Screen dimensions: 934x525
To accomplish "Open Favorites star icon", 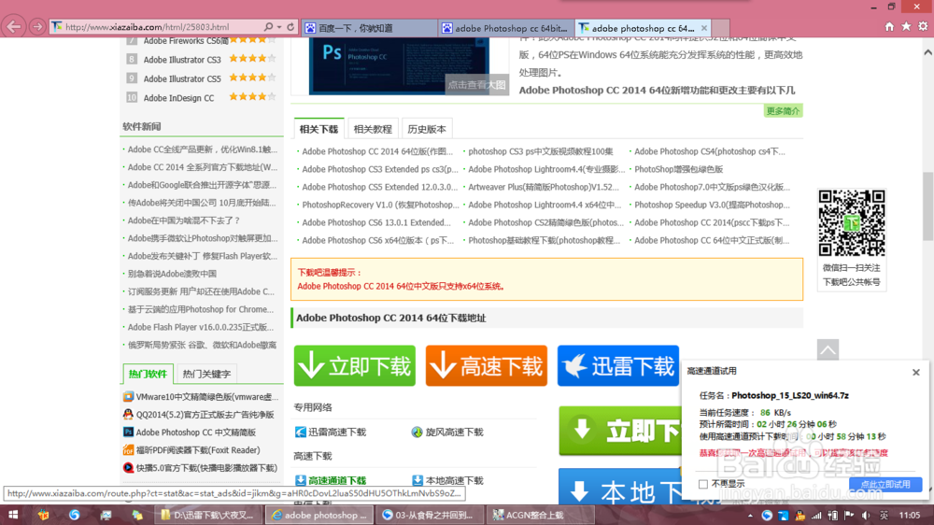I will 906,26.
